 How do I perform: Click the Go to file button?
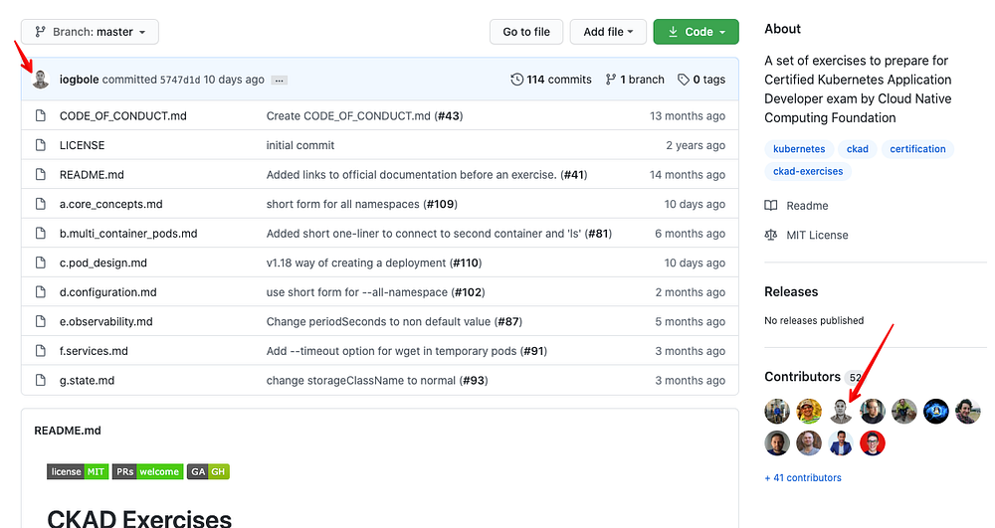tap(526, 32)
